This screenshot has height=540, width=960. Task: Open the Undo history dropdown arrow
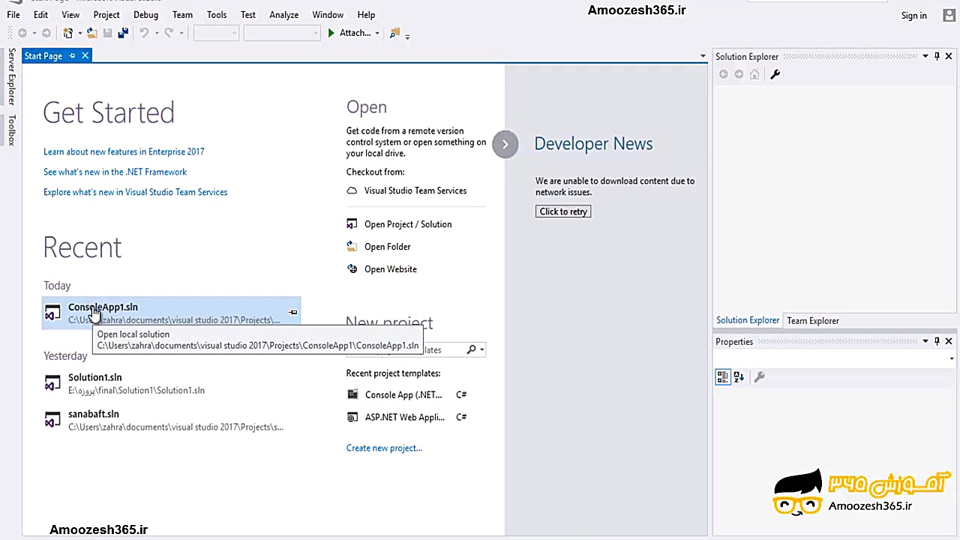[156, 33]
